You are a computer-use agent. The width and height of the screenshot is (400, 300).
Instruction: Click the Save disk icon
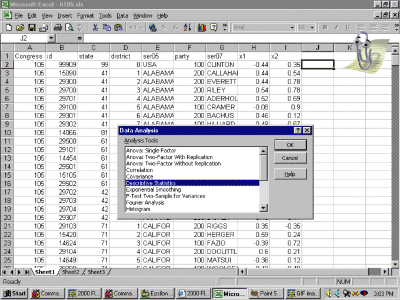coord(32,27)
